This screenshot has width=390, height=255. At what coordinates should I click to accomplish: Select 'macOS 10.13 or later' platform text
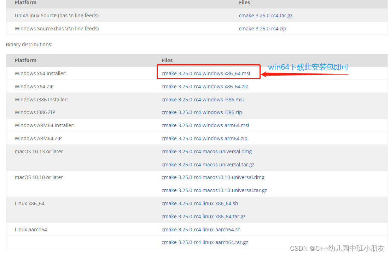click(39, 152)
